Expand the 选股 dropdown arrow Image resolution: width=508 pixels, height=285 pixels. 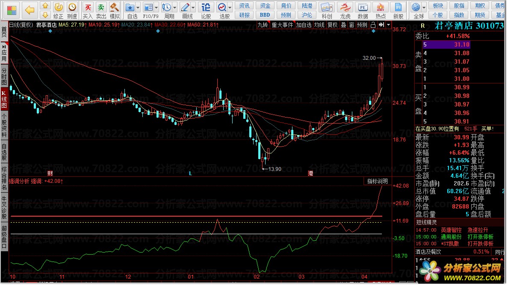[230, 7]
